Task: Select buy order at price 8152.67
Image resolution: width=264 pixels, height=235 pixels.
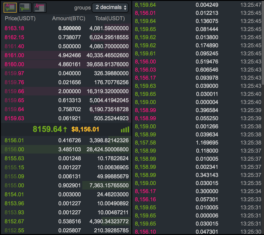Action: (x=66, y=222)
